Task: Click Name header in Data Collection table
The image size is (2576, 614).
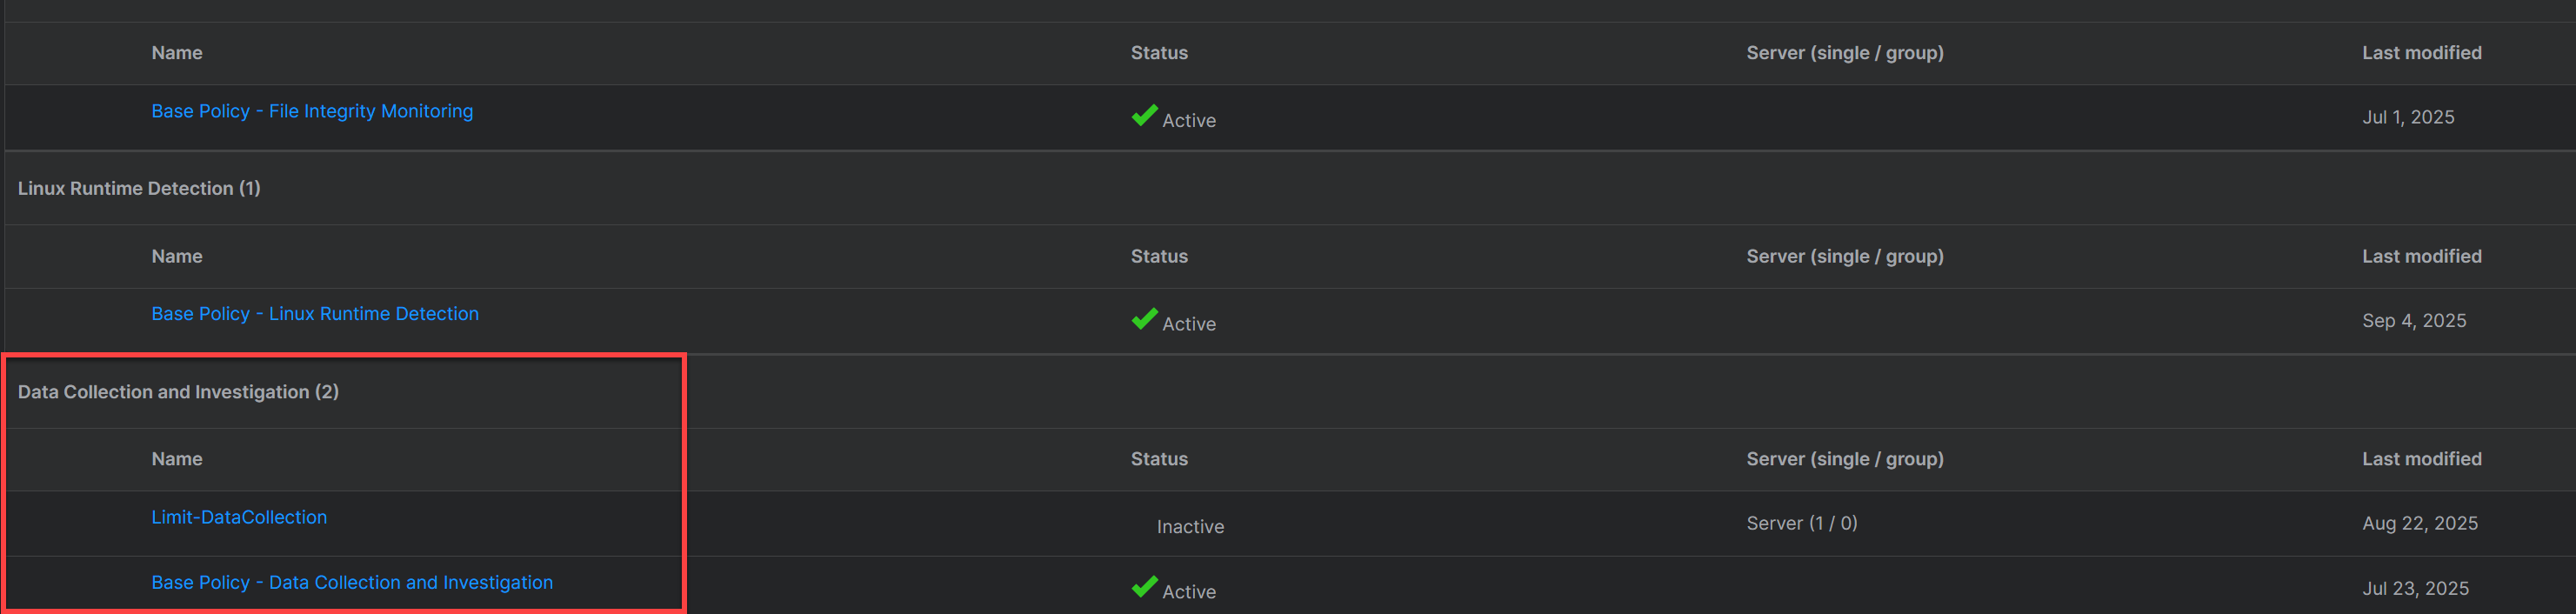Action: [x=177, y=459]
